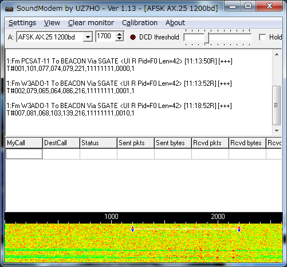Click the telemetry line starting T#007
This screenshot has width=287, height=267.
(70, 113)
